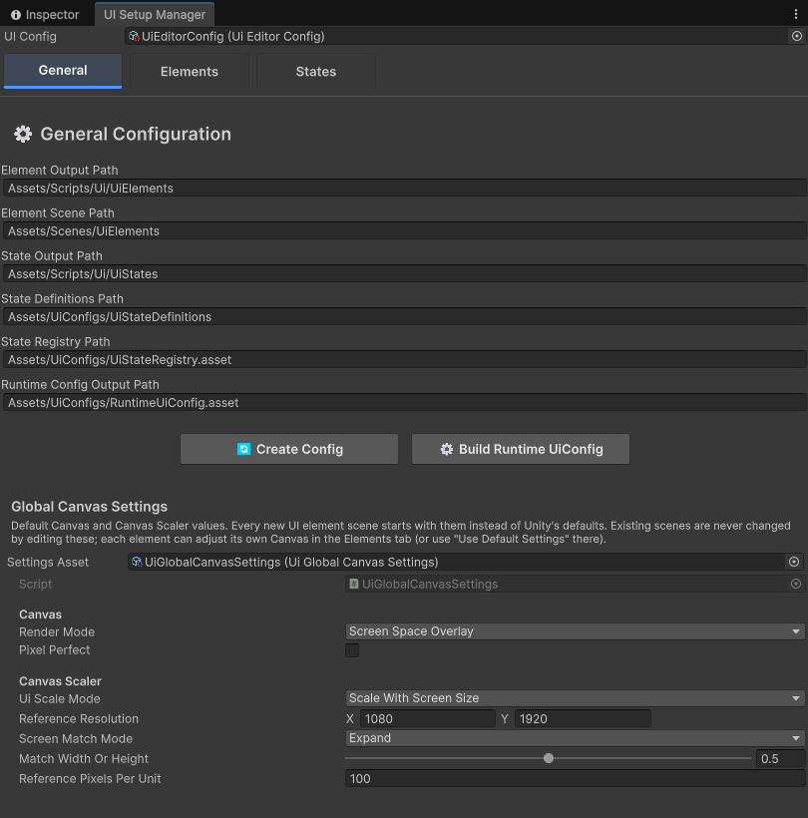Click the Script field object picker circle
Screen dimensions: 808x818
pyautogui.click(x=795, y=584)
